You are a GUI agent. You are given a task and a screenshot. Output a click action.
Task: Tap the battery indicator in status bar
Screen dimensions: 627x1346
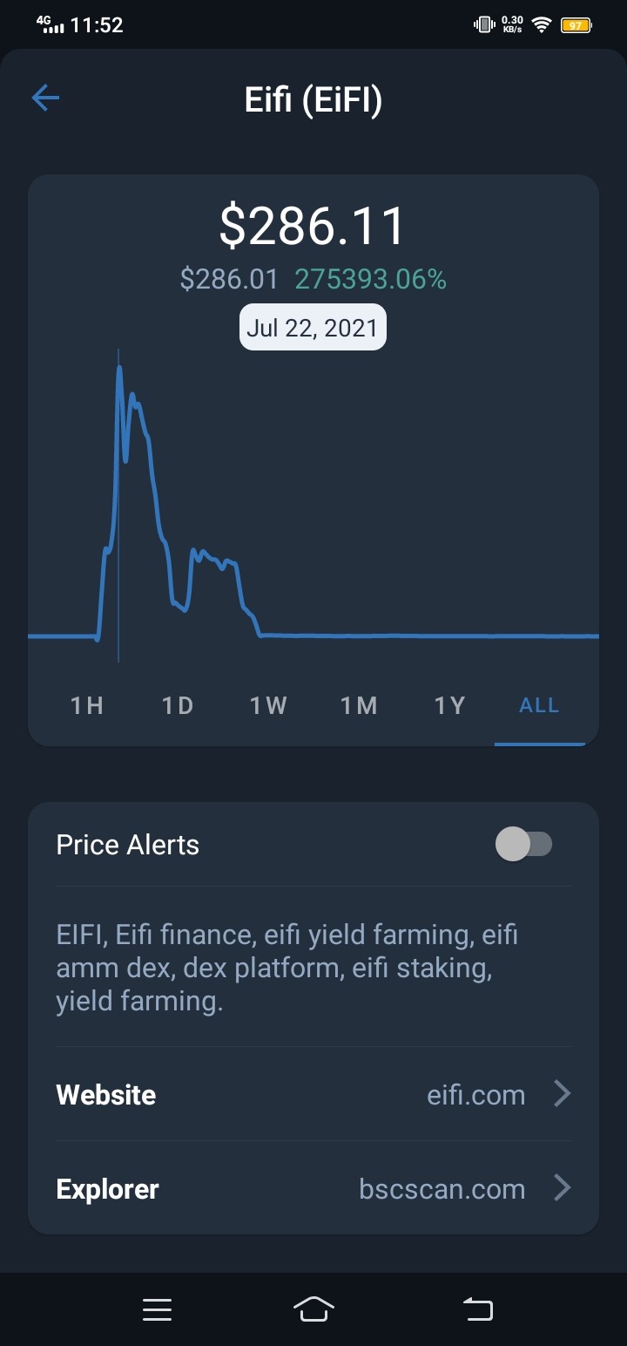point(576,25)
